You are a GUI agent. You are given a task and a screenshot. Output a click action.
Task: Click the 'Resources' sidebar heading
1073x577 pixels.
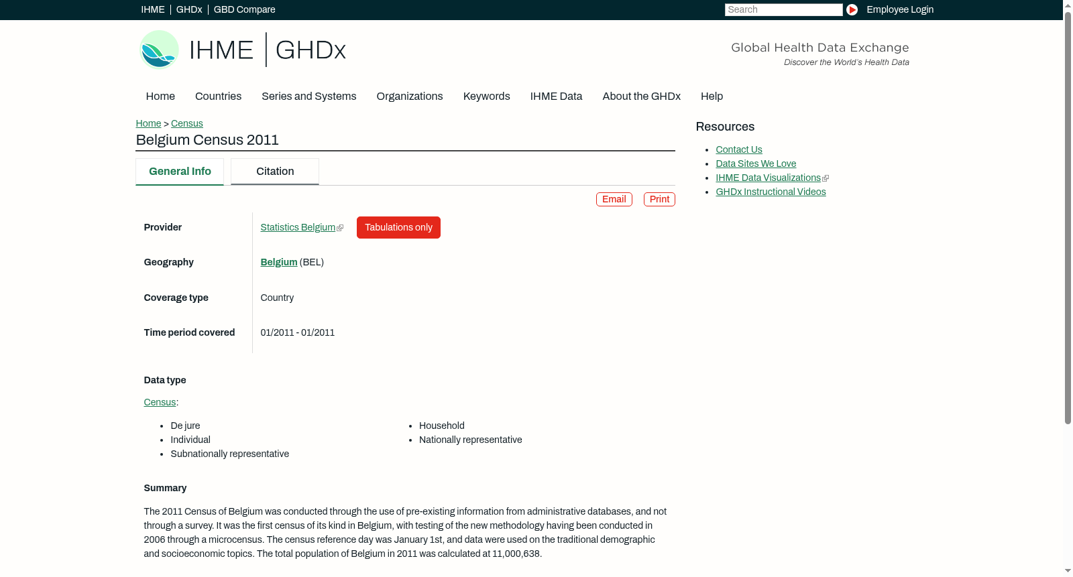tap(725, 127)
